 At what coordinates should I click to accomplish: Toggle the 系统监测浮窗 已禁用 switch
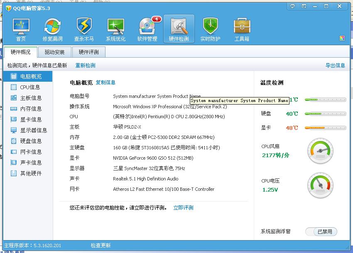tap(321, 231)
